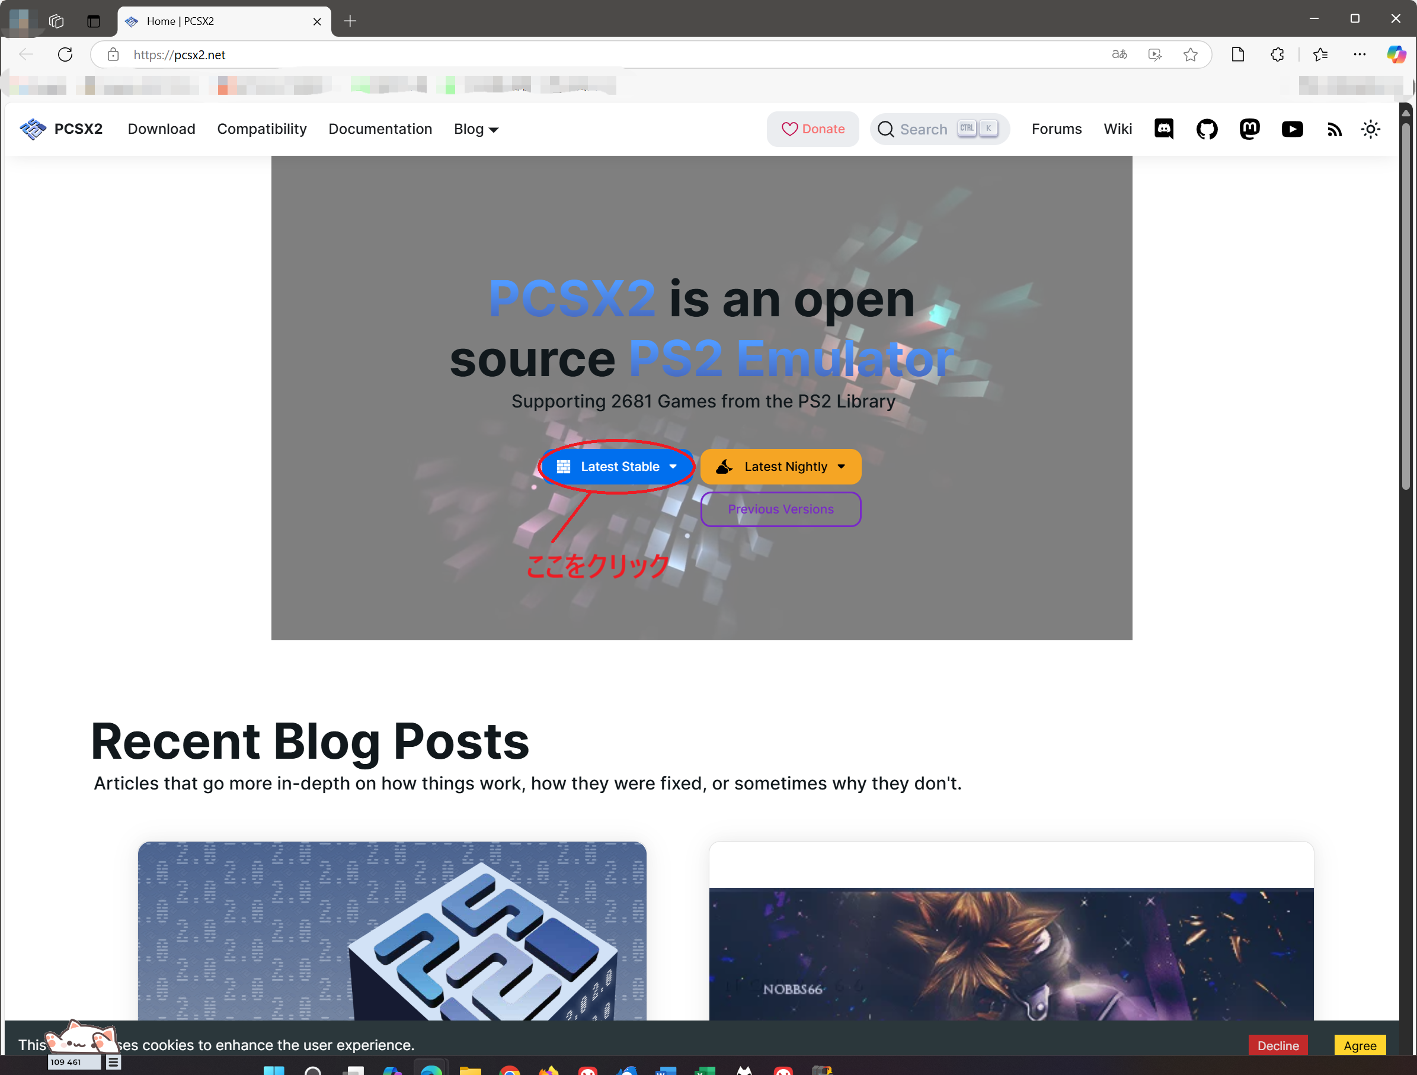The height and width of the screenshot is (1075, 1417).
Task: Click the browser Back arrow
Action: pyautogui.click(x=26, y=54)
